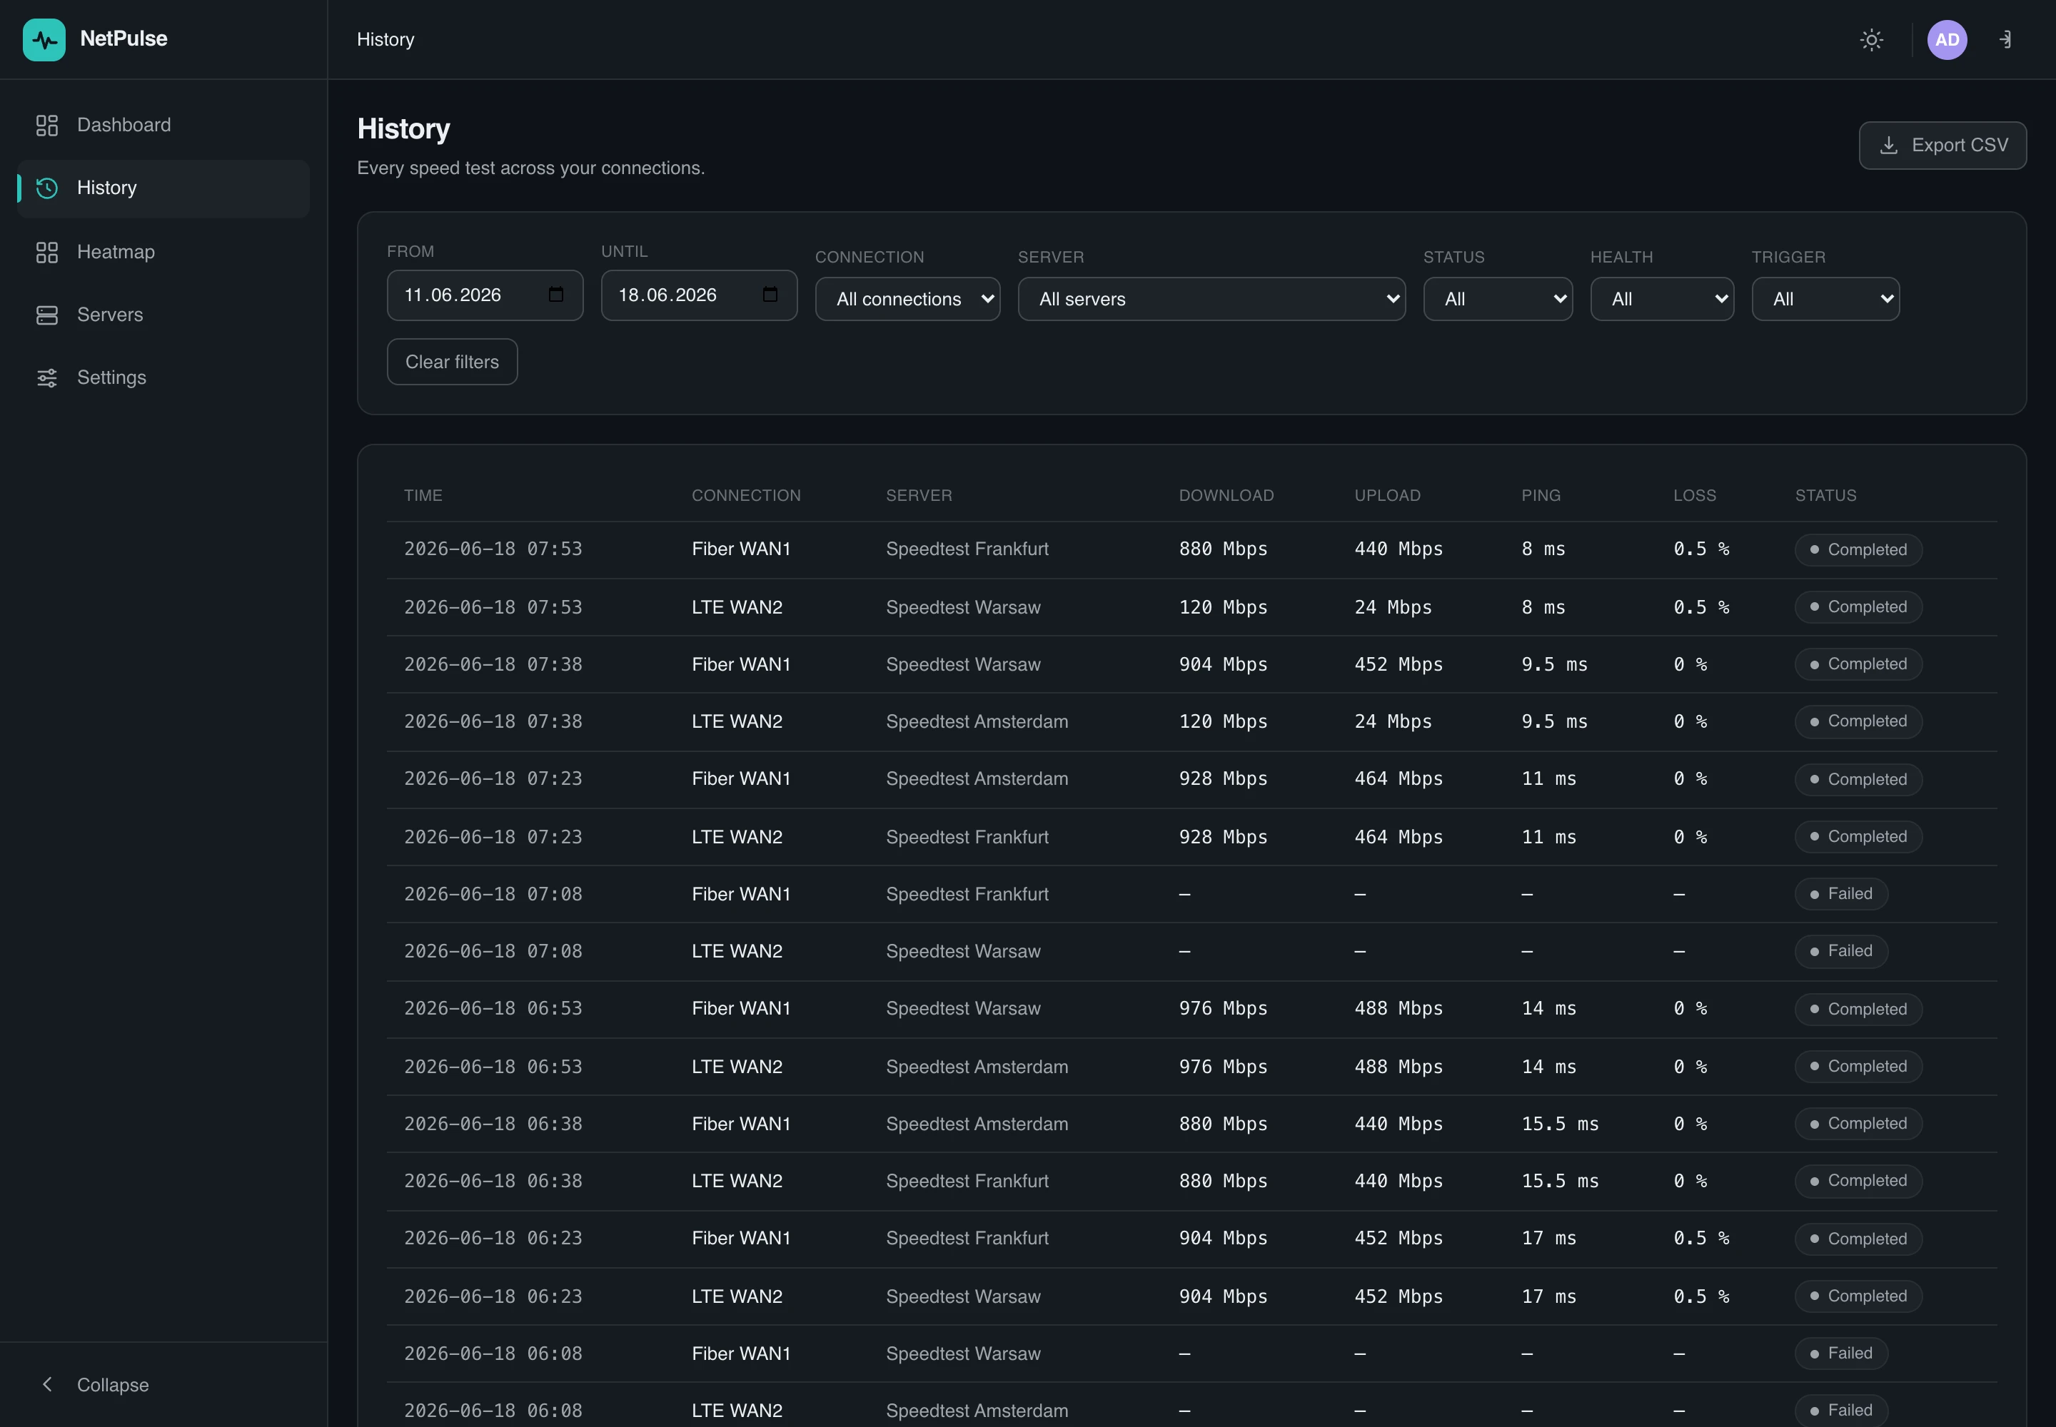Click the History breadcrumb title in top bar
2056x1427 pixels.
pyautogui.click(x=385, y=39)
